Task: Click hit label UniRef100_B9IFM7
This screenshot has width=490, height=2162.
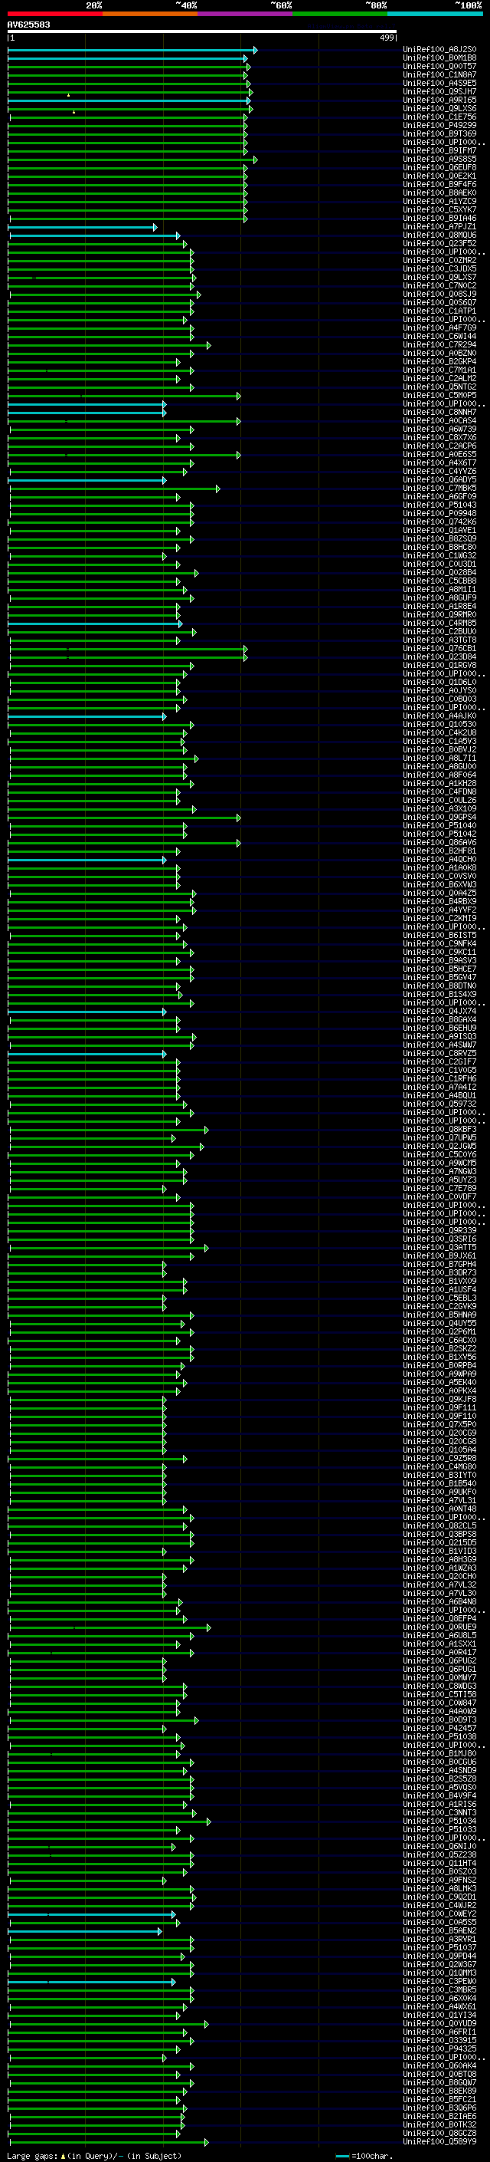Action: coord(439,151)
